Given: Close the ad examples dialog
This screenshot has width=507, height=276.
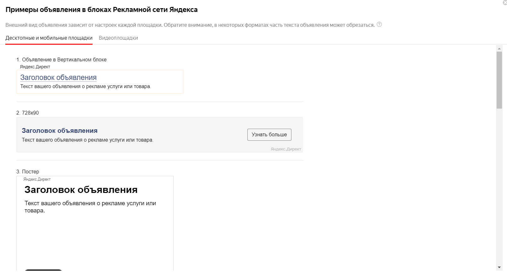Looking at the screenshot, I should pos(505,2).
